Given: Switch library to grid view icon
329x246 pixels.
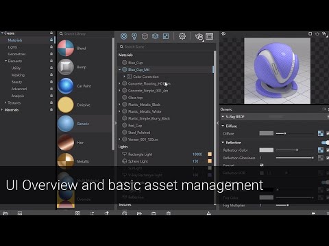Looking at the screenshot, I should point(77,213).
